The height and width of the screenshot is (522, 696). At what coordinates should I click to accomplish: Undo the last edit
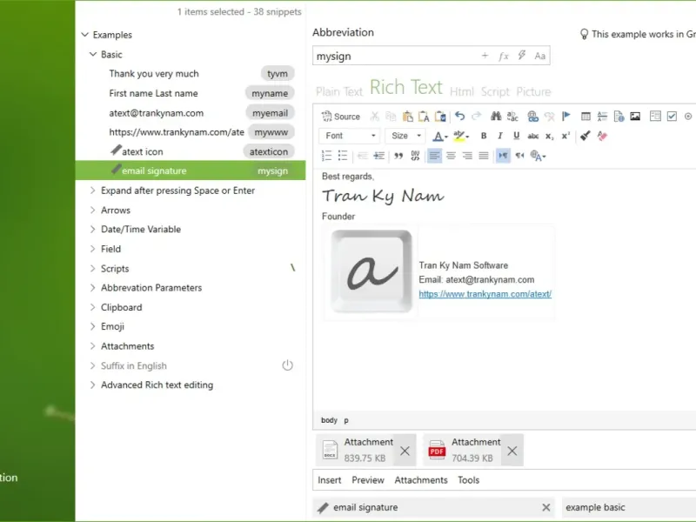(460, 117)
